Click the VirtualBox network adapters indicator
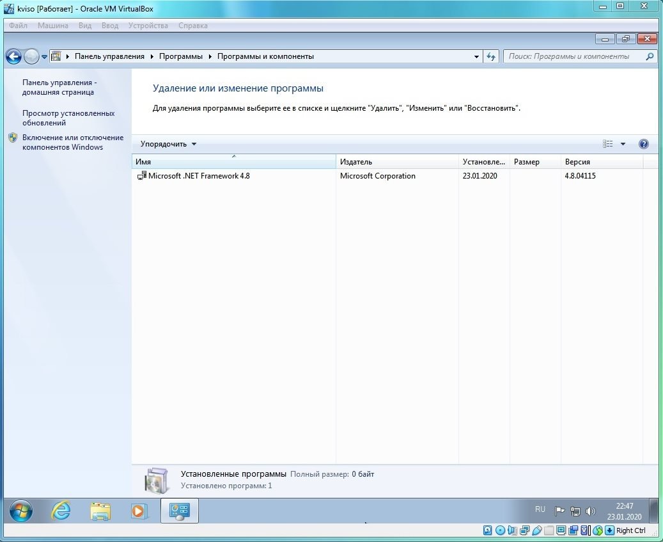 (524, 530)
